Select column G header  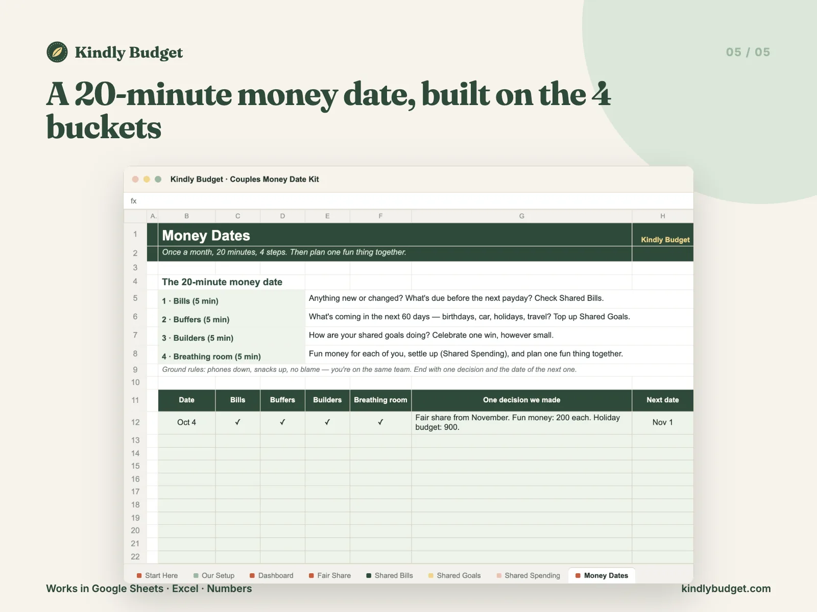click(x=522, y=216)
